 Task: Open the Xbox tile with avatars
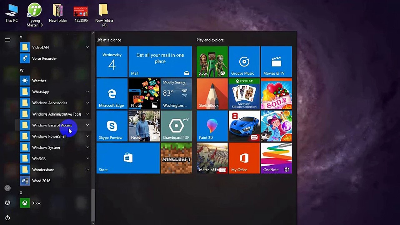(x=212, y=62)
